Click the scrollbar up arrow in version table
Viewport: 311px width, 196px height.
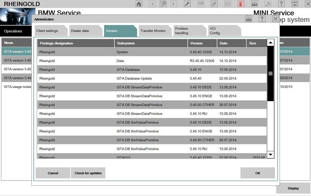click(270, 43)
